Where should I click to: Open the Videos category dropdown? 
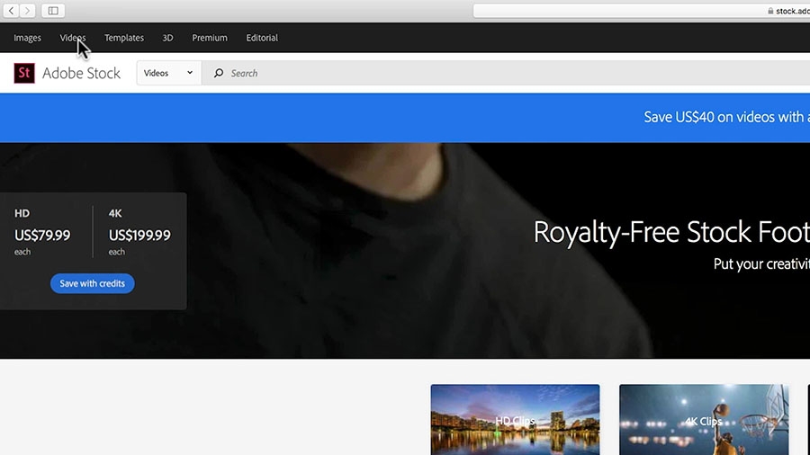point(168,73)
